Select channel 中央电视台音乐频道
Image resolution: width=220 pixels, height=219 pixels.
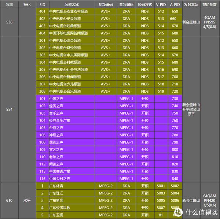[x=65, y=92]
